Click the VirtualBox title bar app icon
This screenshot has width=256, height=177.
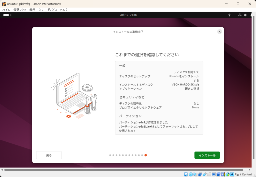4,4
